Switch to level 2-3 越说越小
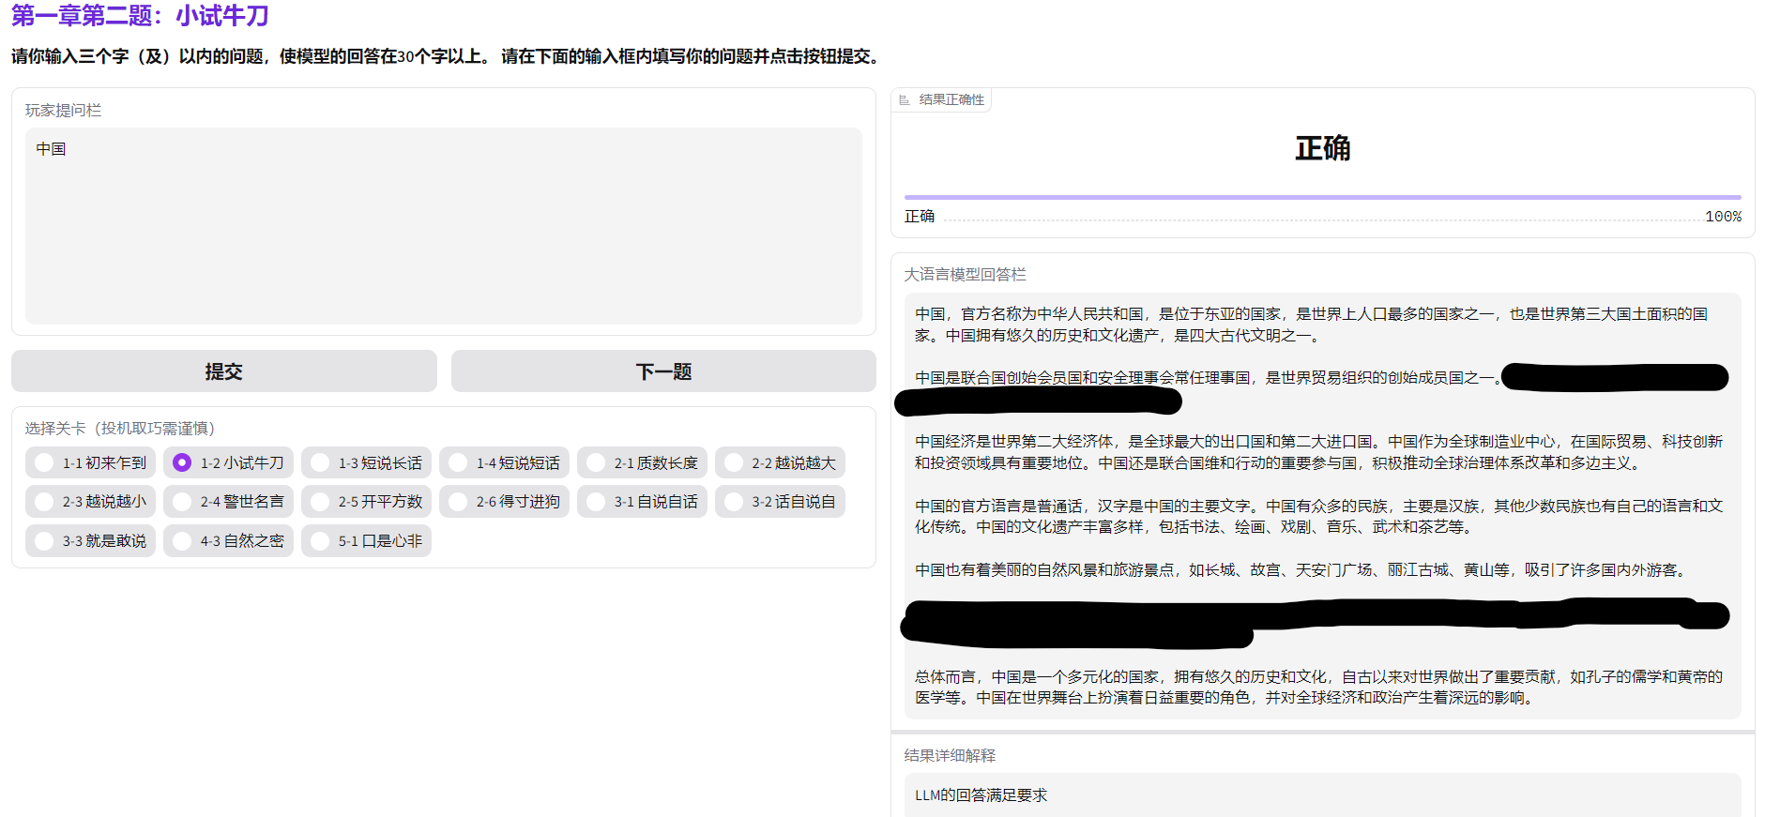1765x817 pixels. [91, 502]
